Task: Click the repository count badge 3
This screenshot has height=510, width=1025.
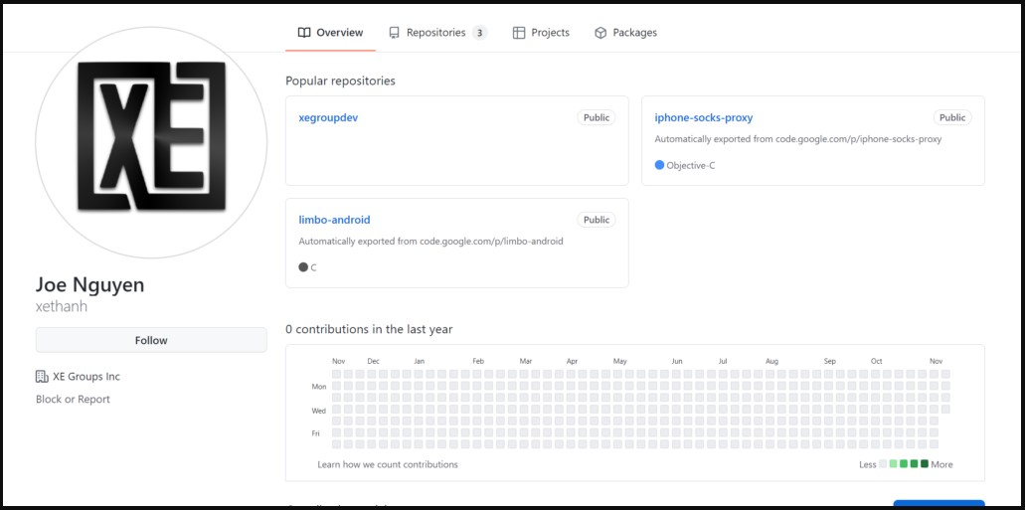Action: pos(480,33)
